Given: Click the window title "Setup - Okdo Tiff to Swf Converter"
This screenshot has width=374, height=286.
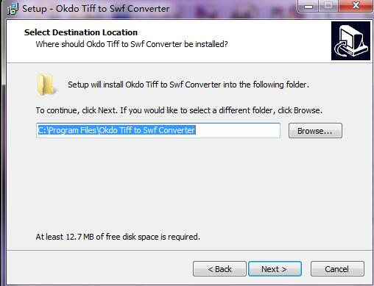Looking at the screenshot, I should pyautogui.click(x=96, y=9).
